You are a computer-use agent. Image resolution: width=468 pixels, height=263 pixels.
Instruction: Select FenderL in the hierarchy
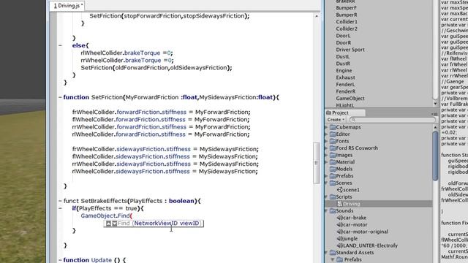(x=345, y=85)
